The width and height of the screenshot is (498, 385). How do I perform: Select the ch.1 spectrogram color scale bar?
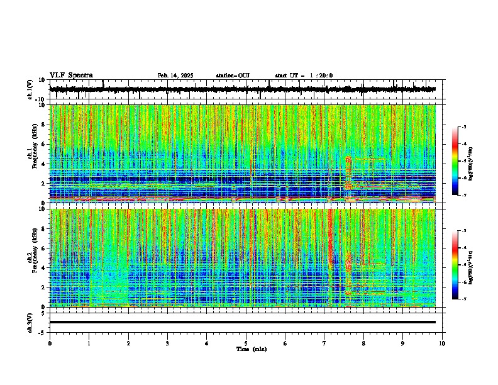(455, 161)
